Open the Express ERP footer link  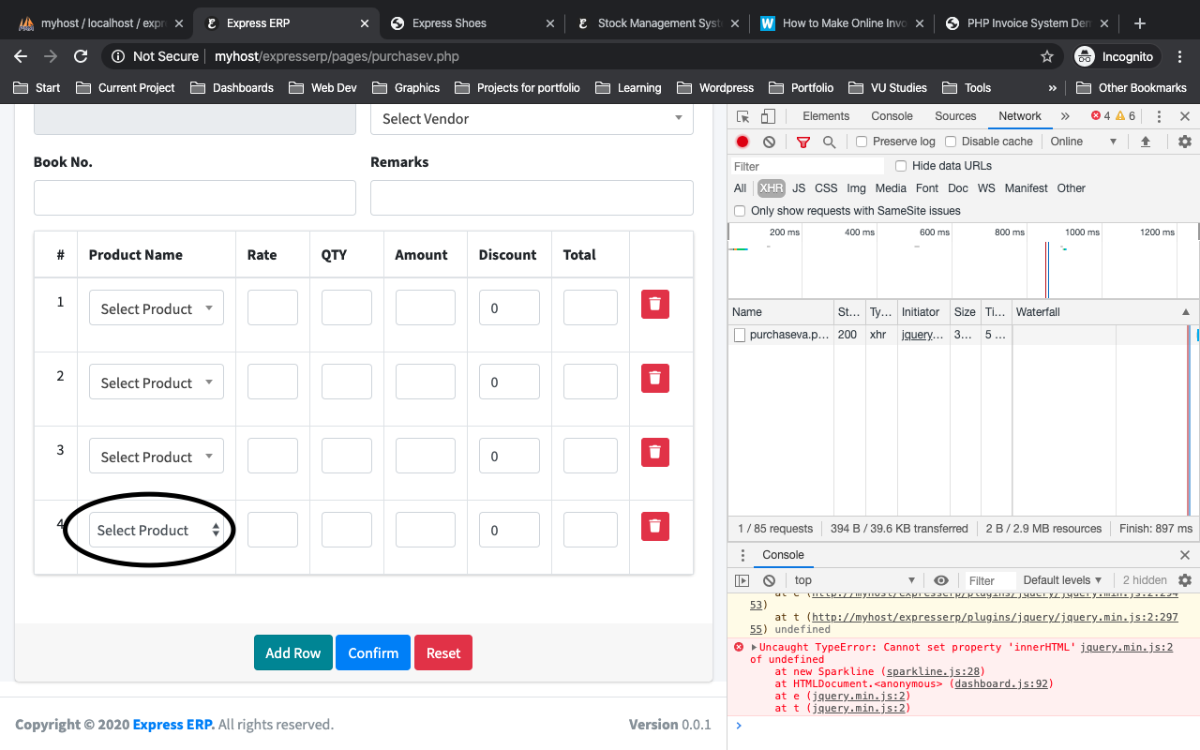[x=172, y=724]
